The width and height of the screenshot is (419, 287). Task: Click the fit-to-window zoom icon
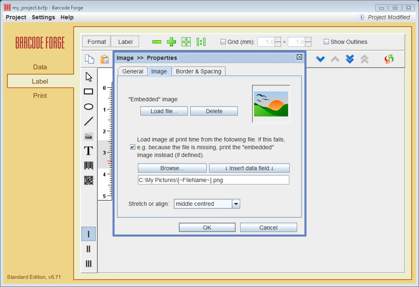pos(186,42)
